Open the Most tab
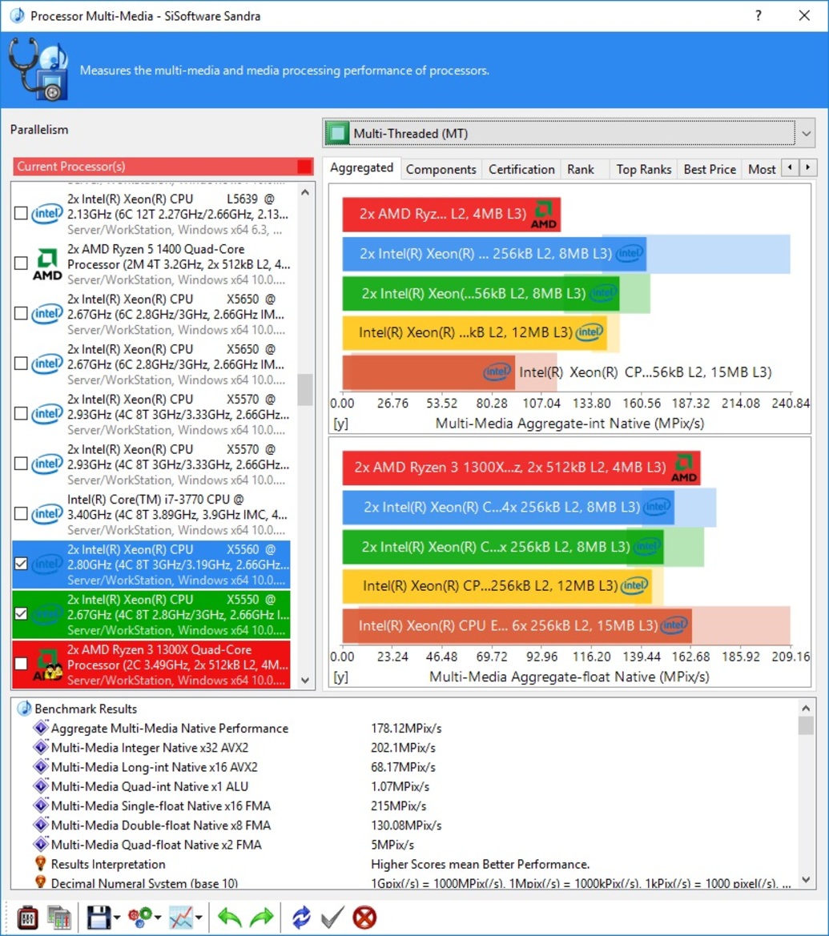829x936 pixels. click(x=762, y=170)
